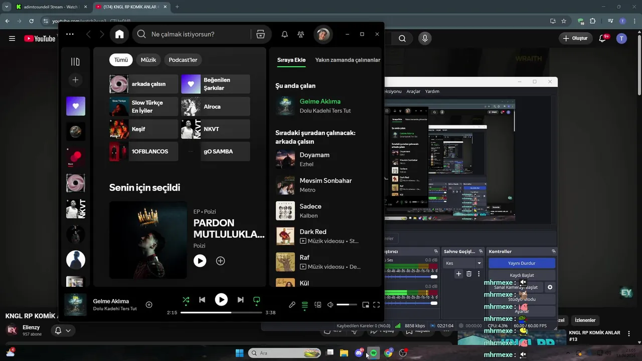Open YouTube account avatar menu
This screenshot has height=361, width=642.
pyautogui.click(x=621, y=38)
